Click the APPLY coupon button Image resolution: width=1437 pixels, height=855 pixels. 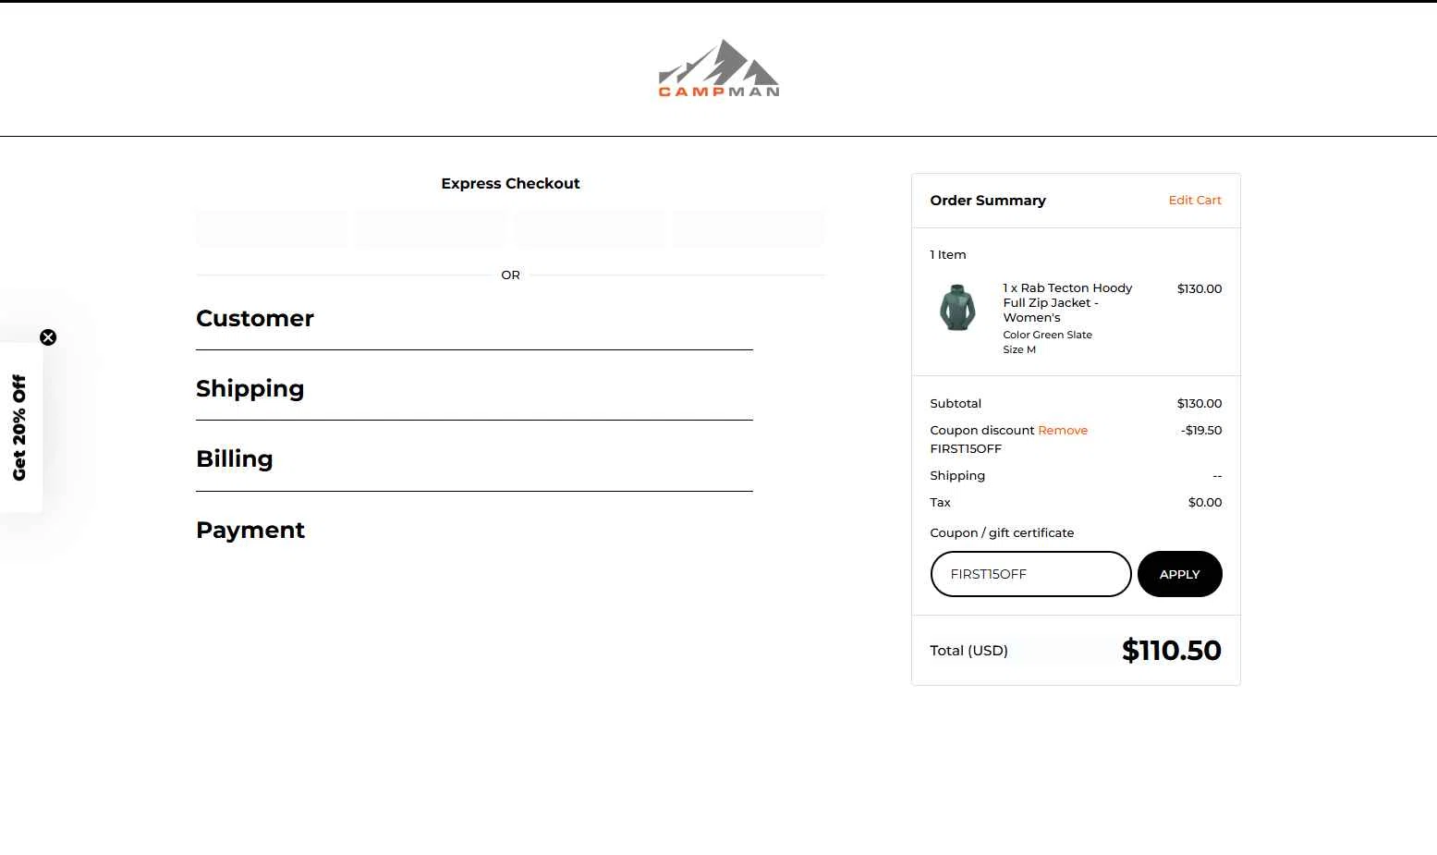point(1179,574)
